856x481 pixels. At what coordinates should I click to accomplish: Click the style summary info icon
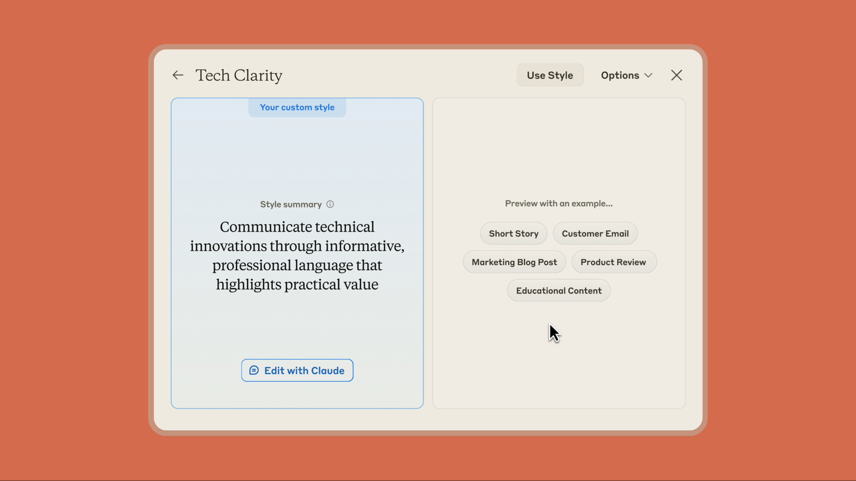(x=330, y=204)
